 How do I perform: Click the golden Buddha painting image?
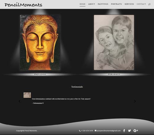coord(40,43)
